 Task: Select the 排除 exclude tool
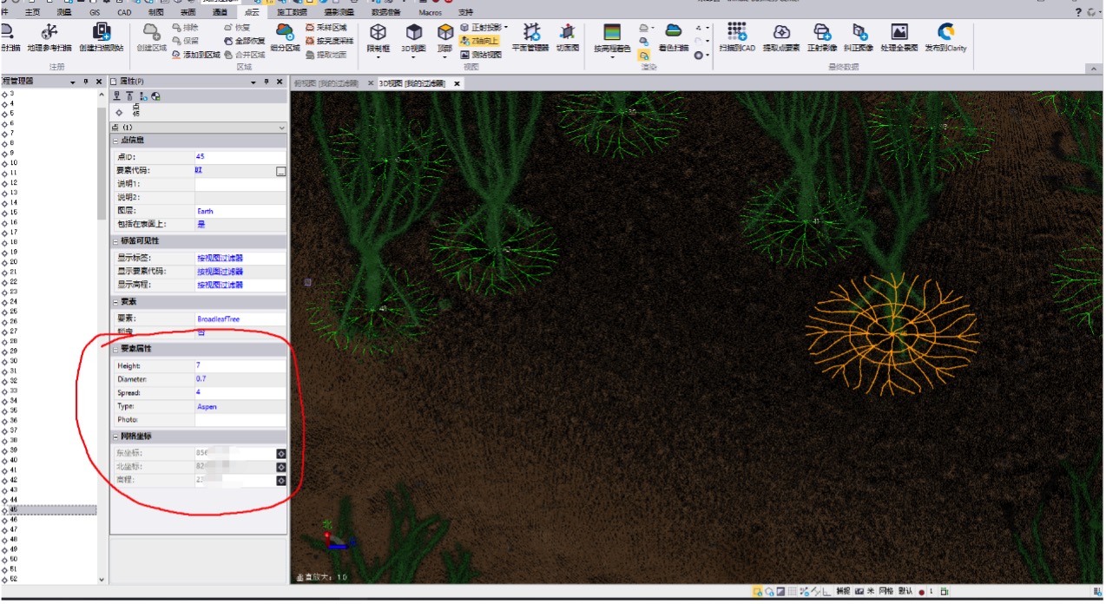(186, 28)
